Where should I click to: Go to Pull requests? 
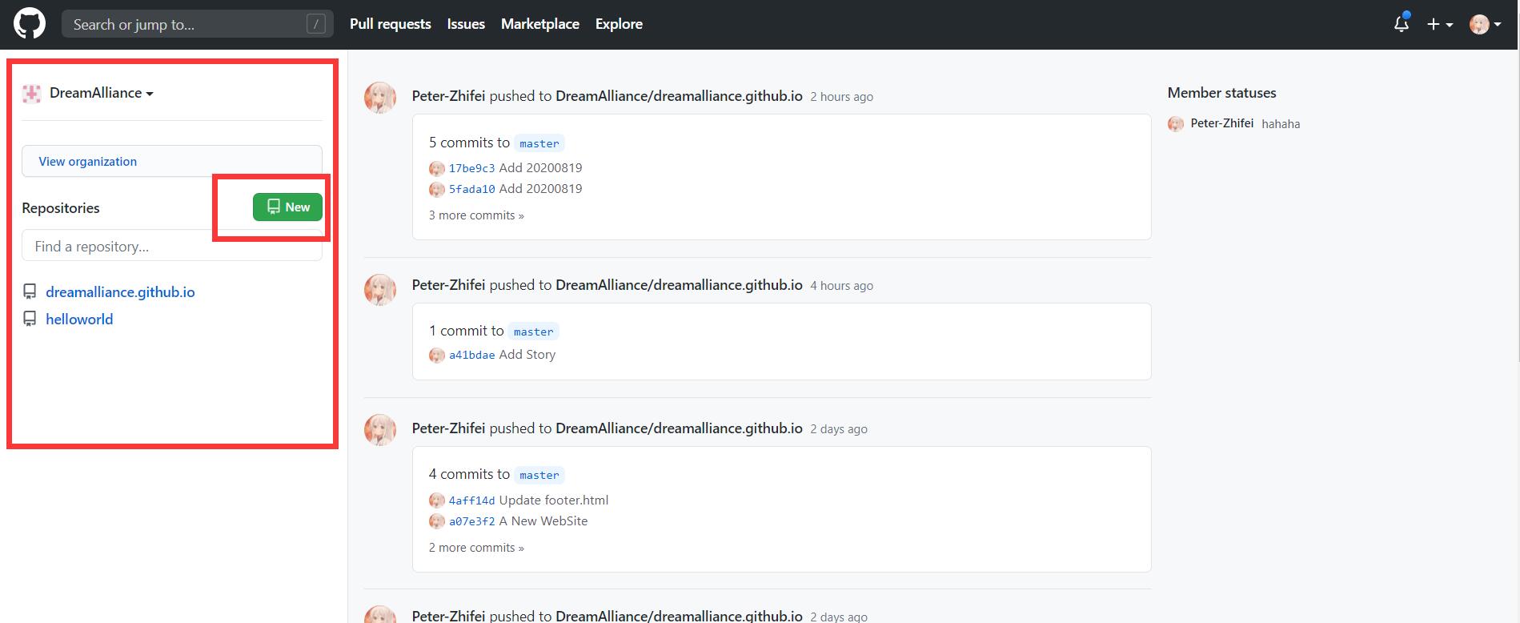(390, 24)
